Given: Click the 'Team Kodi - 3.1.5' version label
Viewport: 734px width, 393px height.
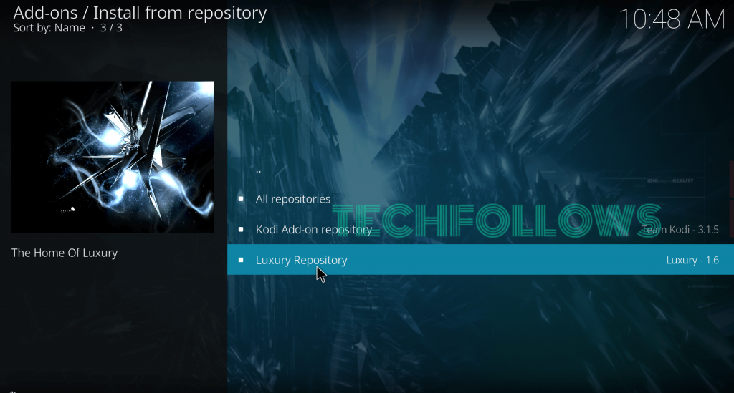Looking at the screenshot, I should [x=680, y=230].
